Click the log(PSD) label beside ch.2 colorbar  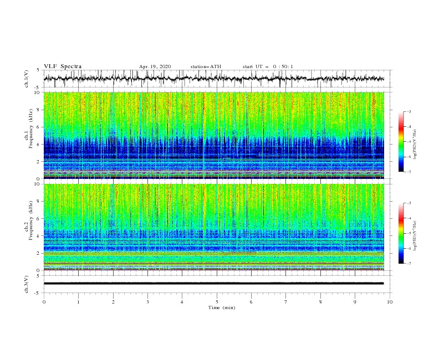(x=415, y=235)
